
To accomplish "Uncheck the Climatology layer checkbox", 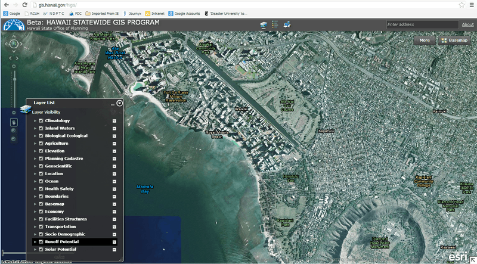I will [41, 121].
